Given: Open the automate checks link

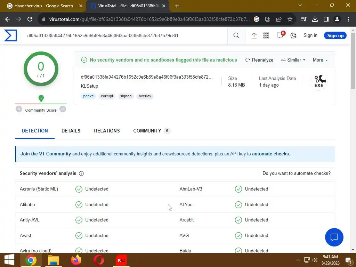Looking at the screenshot, I should tap(271, 154).
